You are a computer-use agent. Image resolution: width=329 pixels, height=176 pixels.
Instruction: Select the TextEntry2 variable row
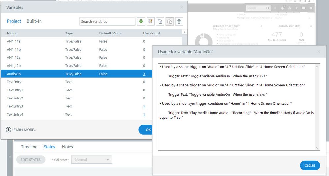click(x=77, y=98)
